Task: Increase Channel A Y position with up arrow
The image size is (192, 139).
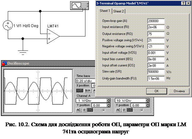Action: (108, 104)
